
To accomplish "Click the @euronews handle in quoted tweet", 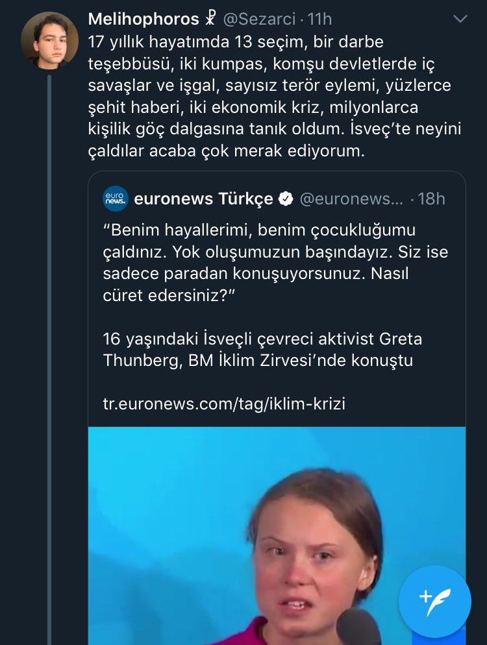I will tap(351, 199).
